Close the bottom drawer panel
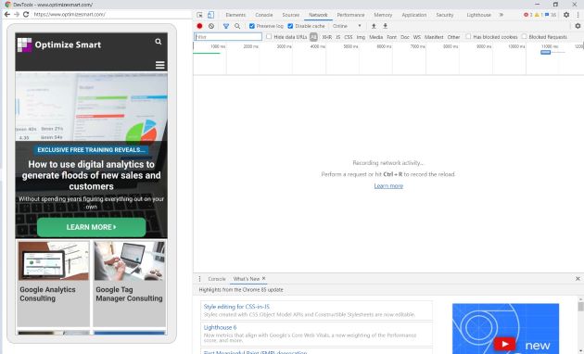The height and width of the screenshot is (354, 584). [x=578, y=279]
